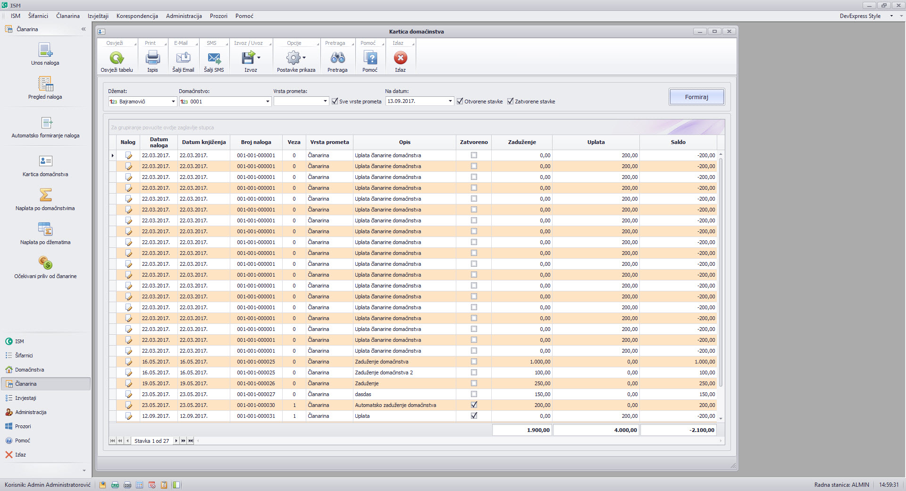Toggle Zatvoreno checkbox in 001-001-000031 Uplata row
Image resolution: width=906 pixels, height=491 pixels.
[x=474, y=416]
